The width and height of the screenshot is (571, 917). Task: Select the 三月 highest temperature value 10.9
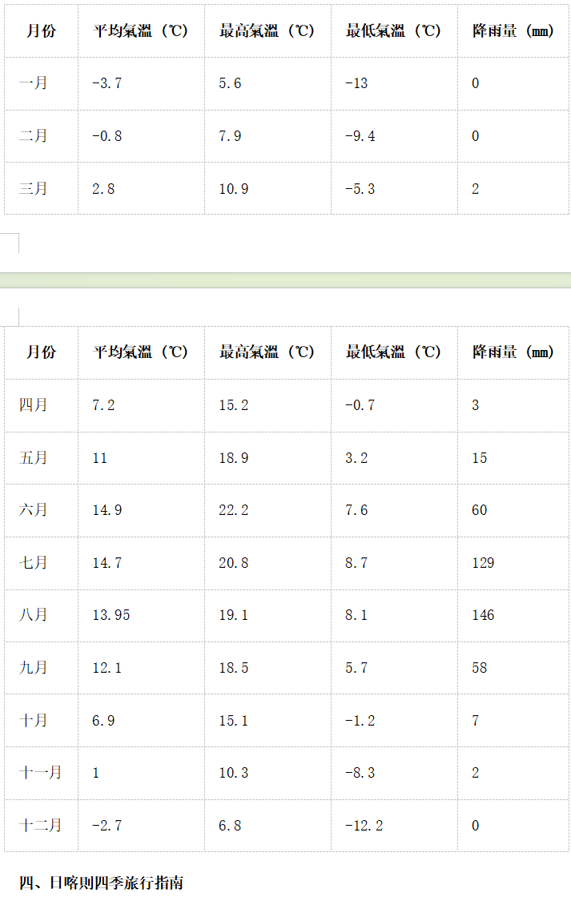(233, 189)
